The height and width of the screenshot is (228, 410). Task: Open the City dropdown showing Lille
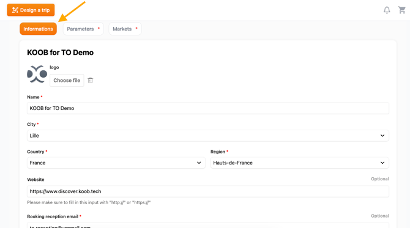[208, 136]
